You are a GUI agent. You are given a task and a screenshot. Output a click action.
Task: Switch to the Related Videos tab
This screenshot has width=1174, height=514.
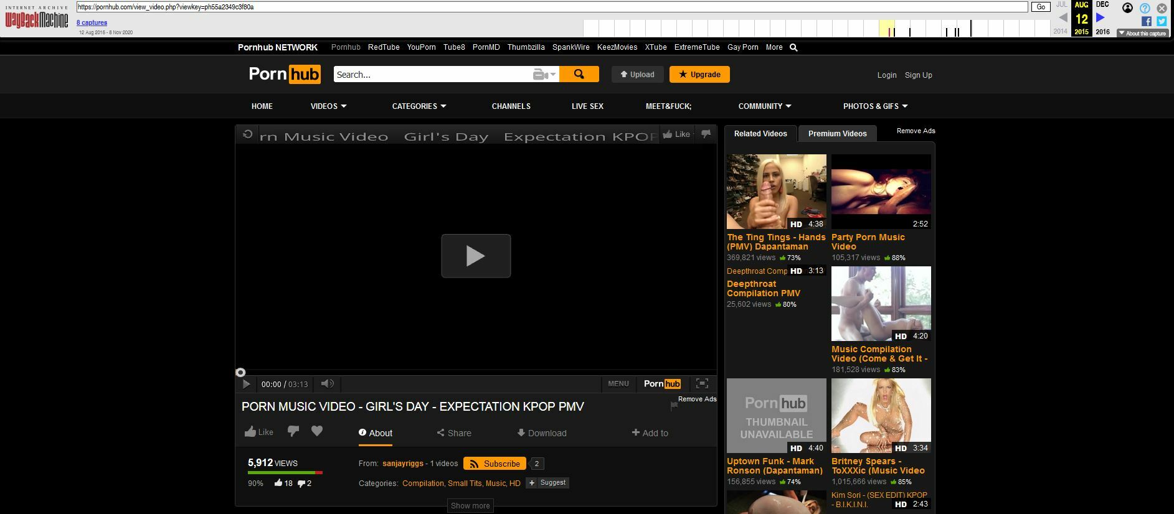(760, 134)
